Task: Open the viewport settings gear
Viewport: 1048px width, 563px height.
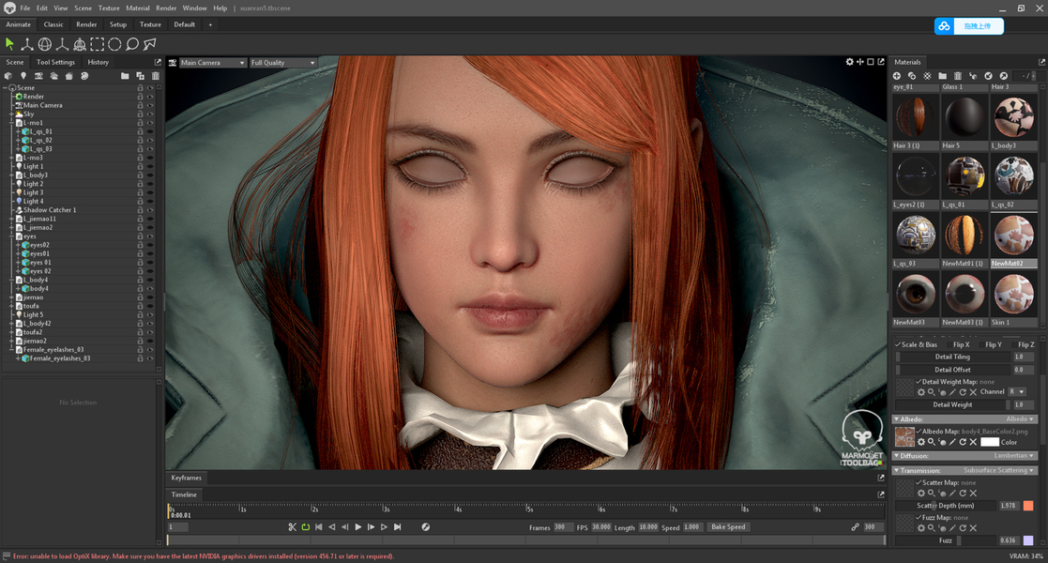Action: 849,62
